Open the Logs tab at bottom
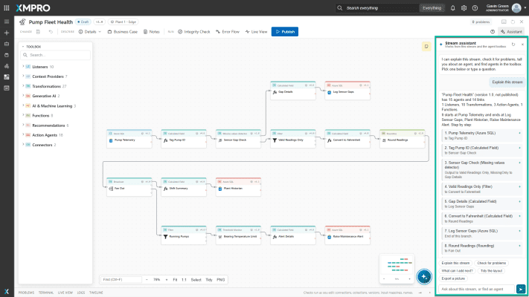This screenshot has width=529, height=297. 81,293
